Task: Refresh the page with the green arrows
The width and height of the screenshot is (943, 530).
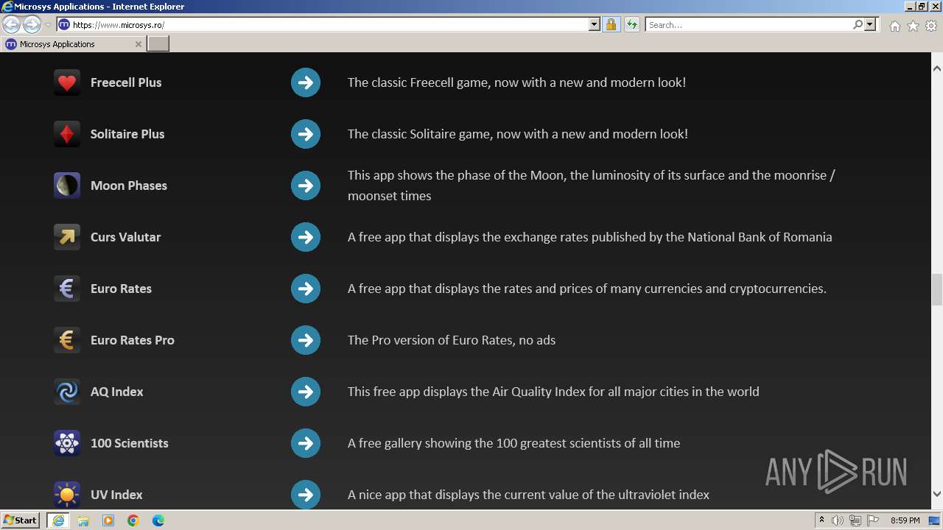Action: [631, 24]
